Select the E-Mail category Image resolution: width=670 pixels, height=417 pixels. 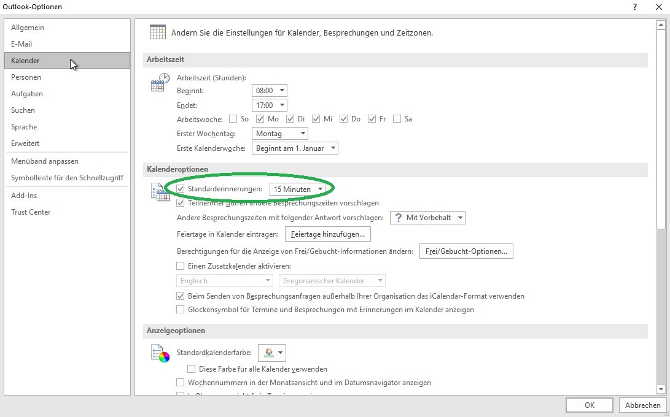pos(67,44)
